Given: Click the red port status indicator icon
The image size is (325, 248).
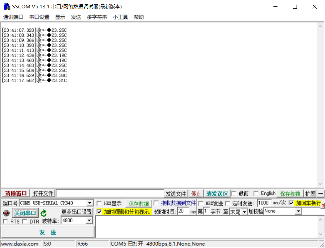Looking at the screenshot, I should [6, 213].
